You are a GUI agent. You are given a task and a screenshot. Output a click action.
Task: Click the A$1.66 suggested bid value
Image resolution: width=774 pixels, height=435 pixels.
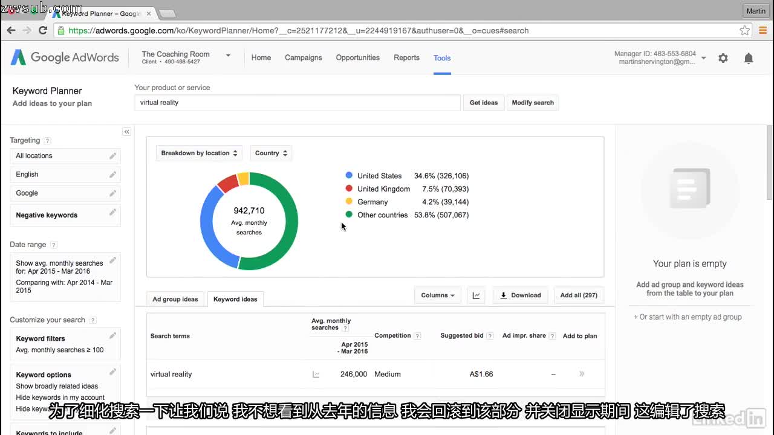[481, 375]
